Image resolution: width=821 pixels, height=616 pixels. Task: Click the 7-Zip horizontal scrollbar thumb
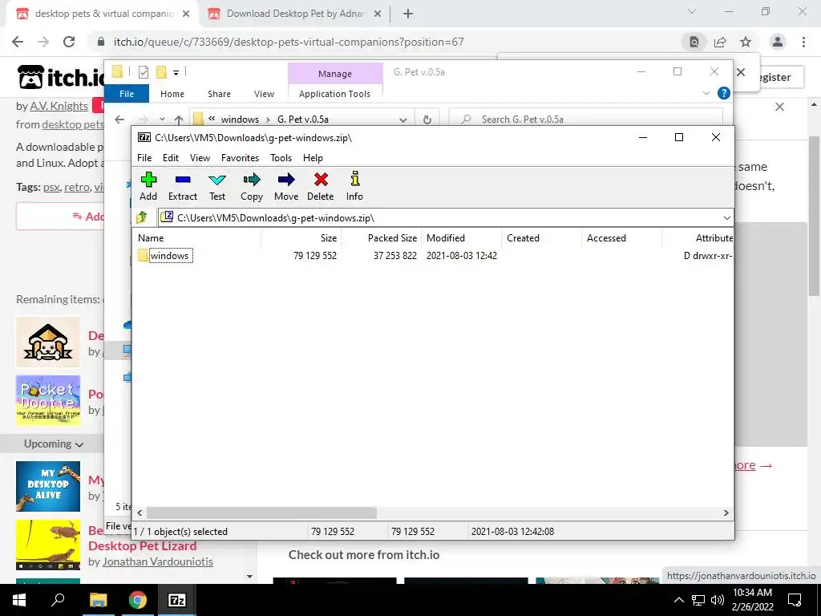coord(261,513)
